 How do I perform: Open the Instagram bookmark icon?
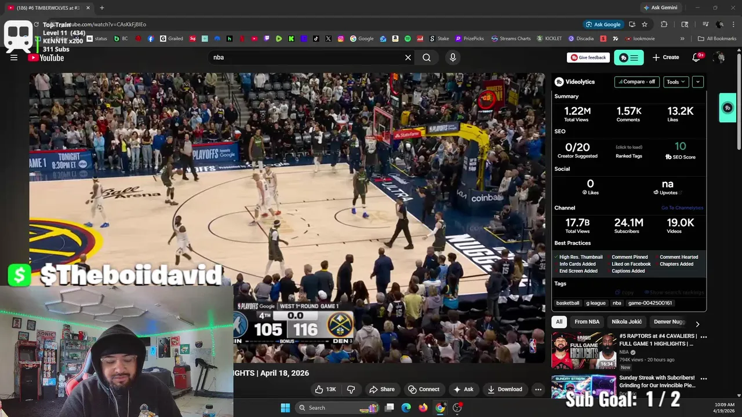pyautogui.click(x=341, y=39)
